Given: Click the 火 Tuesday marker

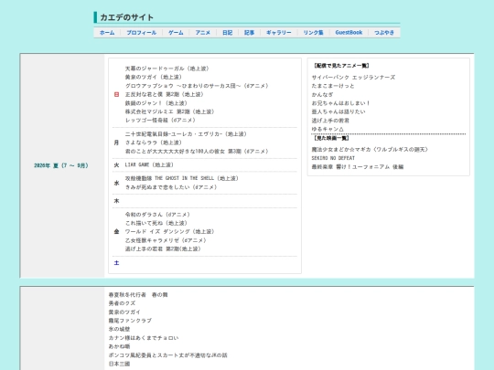Looking at the screenshot, I should pyautogui.click(x=116, y=164).
